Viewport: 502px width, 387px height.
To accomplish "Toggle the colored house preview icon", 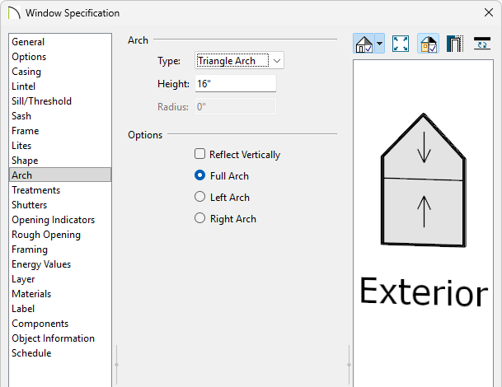I will point(428,44).
